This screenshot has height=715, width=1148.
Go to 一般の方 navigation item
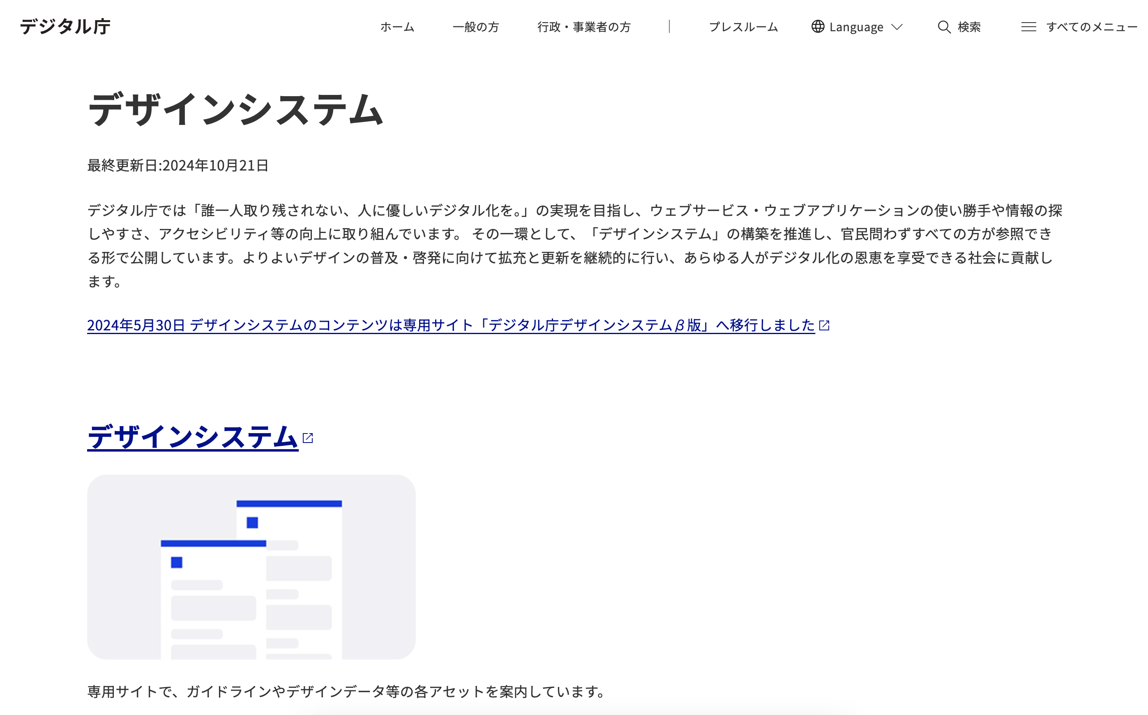tap(476, 27)
